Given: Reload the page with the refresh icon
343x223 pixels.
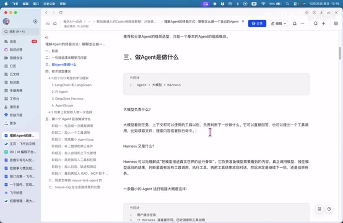Looking at the screenshot, I should (x=61, y=12).
